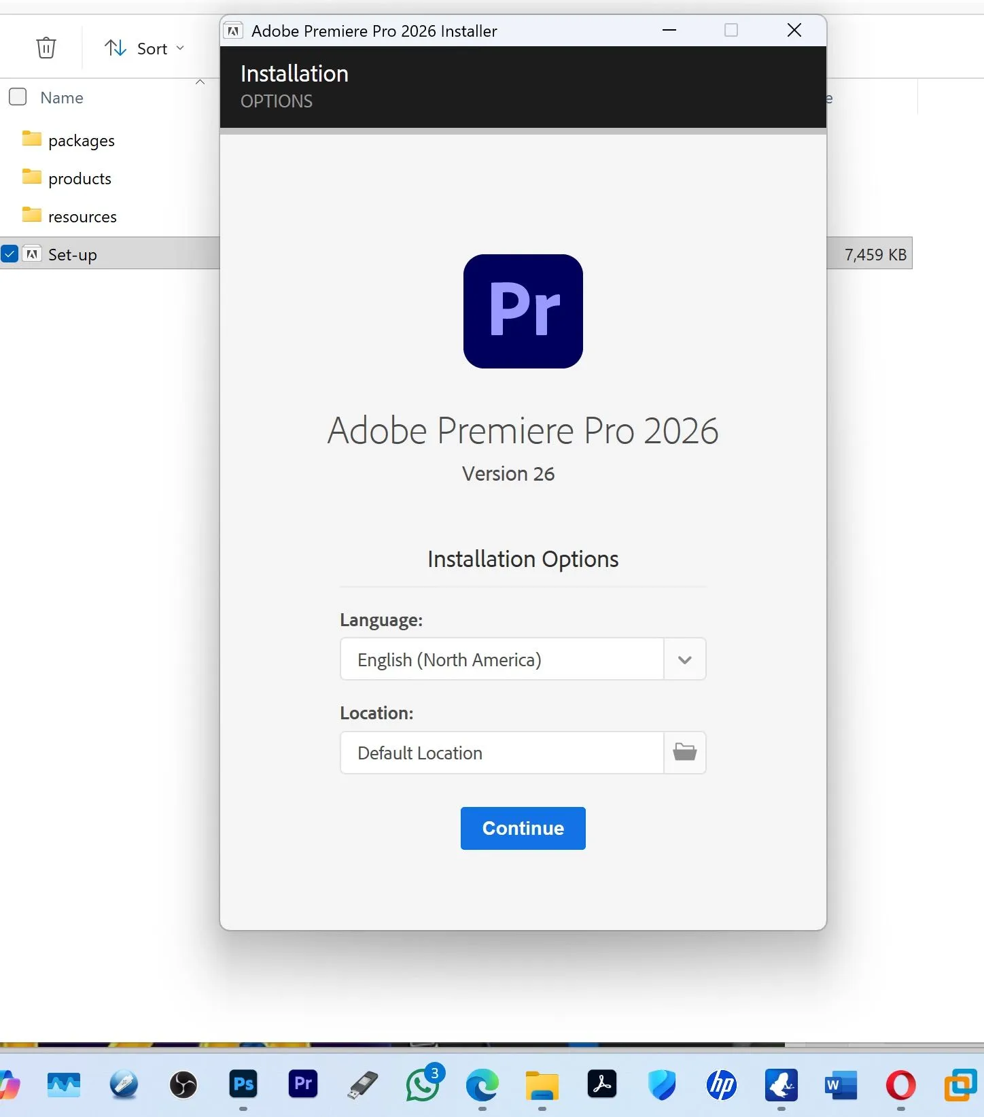Screen dimensions: 984x1117
Task: Open OBS Studio from the taskbar
Action: pos(183,1084)
